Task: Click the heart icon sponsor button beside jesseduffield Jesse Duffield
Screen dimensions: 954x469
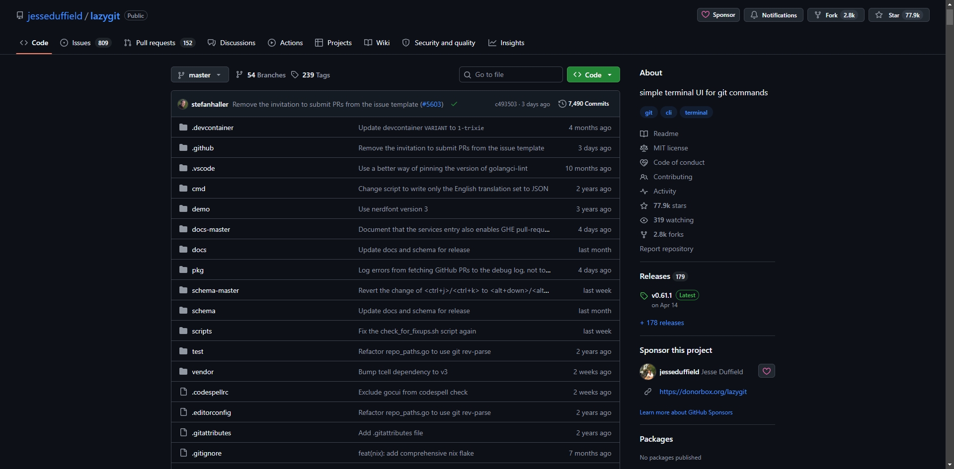Action: [766, 371]
